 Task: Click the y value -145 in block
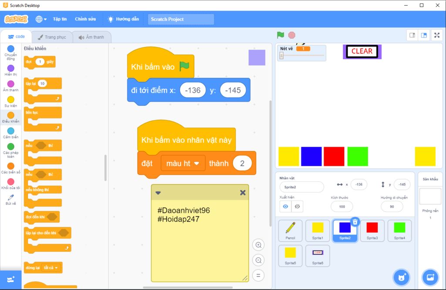233,90
